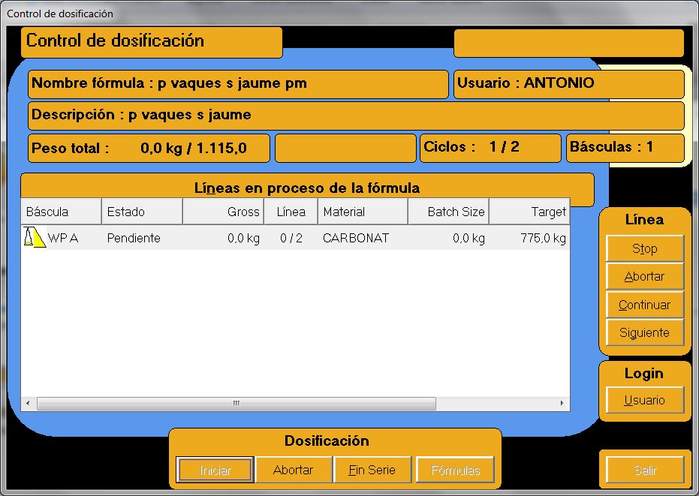The width and height of the screenshot is (699, 496).
Task: Advance to next line with Siguiente
Action: coord(645,332)
